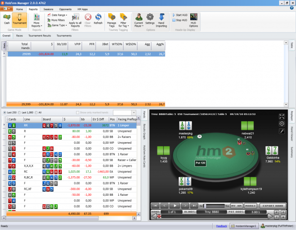Select All hands radio button
Image resolution: width=296 pixels, height=230 pixels.
(36, 112)
